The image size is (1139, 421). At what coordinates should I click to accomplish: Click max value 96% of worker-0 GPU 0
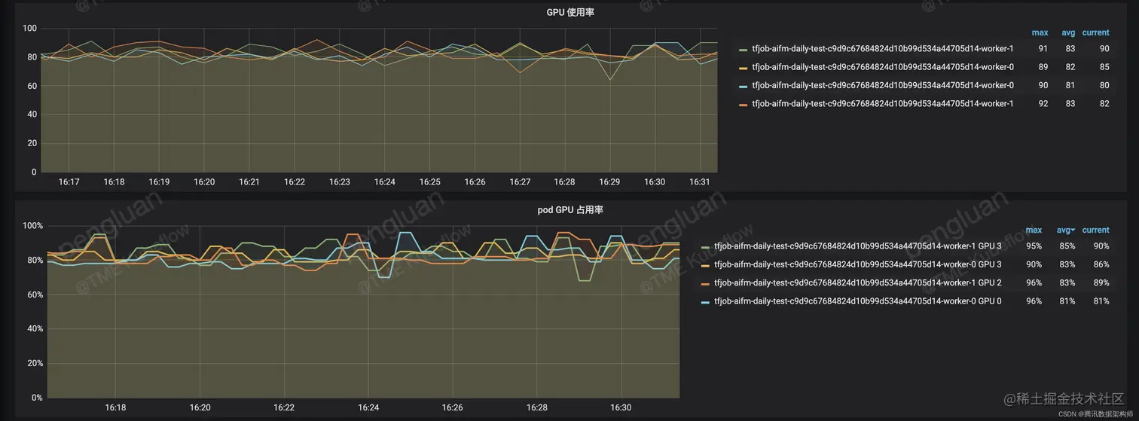1034,300
